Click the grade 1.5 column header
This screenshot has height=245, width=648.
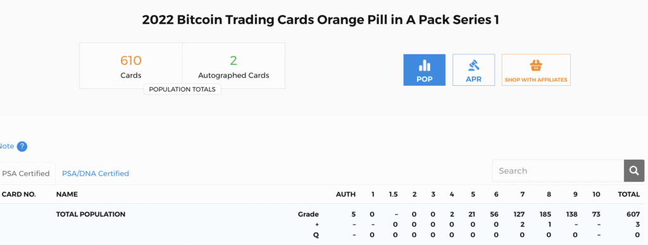coord(393,194)
